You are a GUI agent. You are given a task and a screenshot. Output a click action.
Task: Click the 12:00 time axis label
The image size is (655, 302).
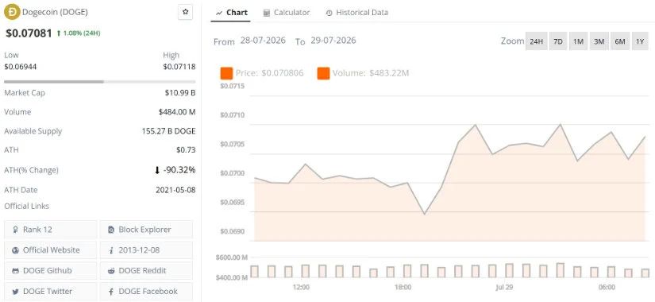[x=301, y=288]
